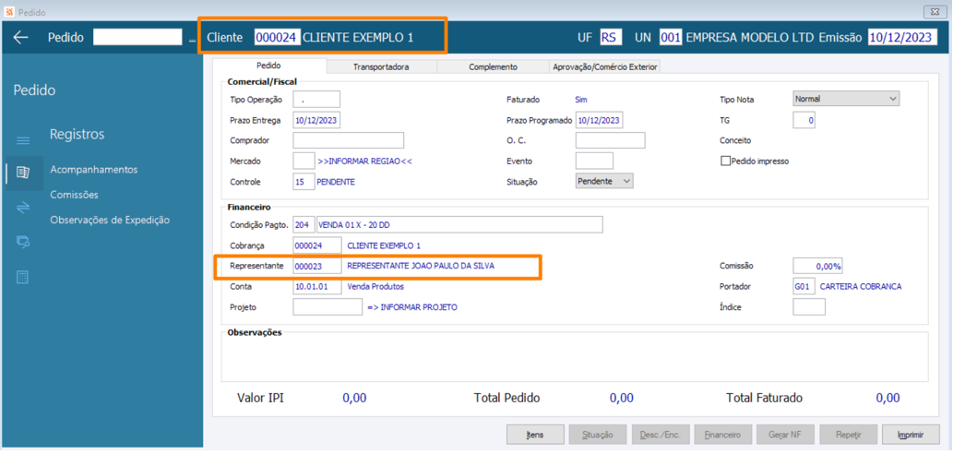The width and height of the screenshot is (953, 454).
Task: Click the transfer arrows sidebar icon
Action: coord(22,208)
